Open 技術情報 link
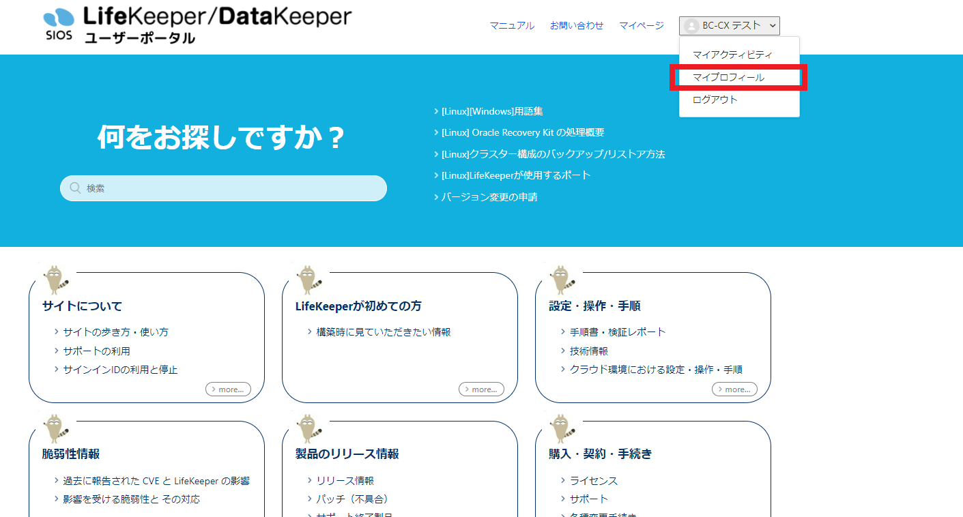Screen dimensions: 963x517 (589, 351)
